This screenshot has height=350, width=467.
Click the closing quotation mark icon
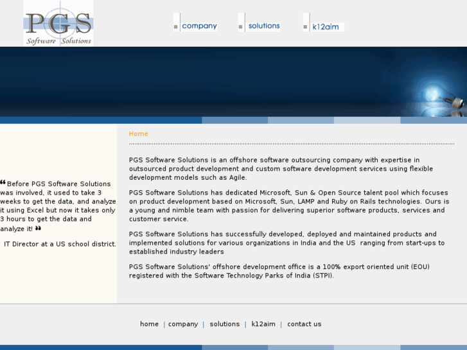point(38,229)
